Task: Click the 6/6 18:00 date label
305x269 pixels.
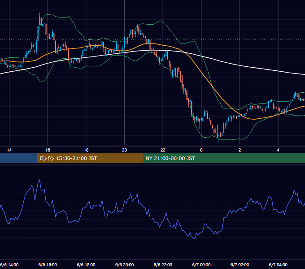Action: click(86, 265)
